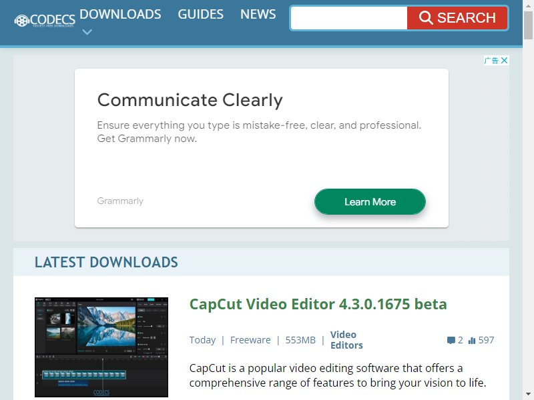Click the red SEARCH button
Screen dimensions: 534x400
(x=457, y=18)
